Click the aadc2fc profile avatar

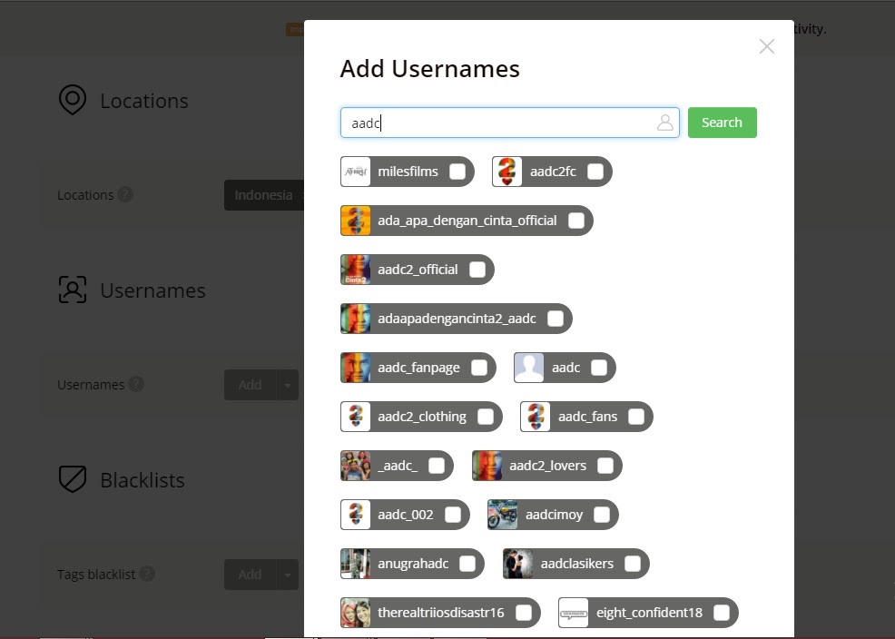pyautogui.click(x=507, y=171)
